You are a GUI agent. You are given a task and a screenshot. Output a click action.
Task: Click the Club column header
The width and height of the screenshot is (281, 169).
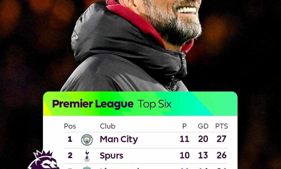coord(107,126)
